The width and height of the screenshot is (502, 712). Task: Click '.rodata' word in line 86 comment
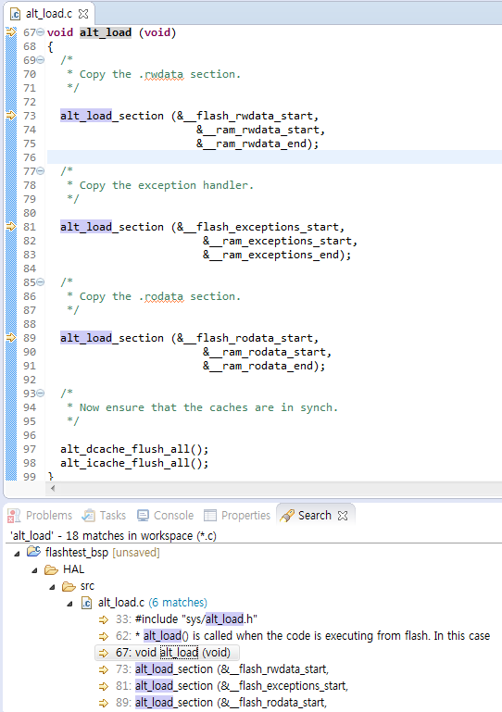coord(161,296)
